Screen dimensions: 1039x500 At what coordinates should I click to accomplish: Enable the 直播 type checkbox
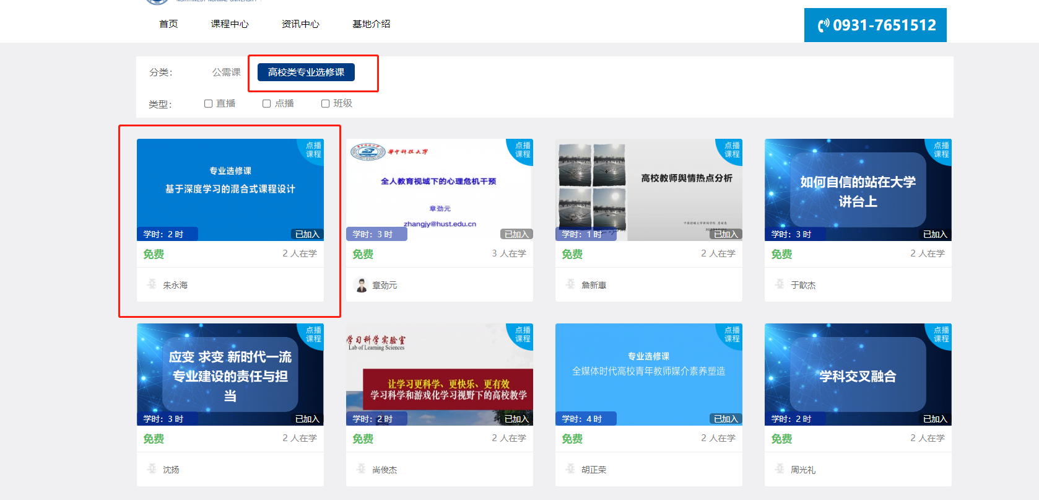(209, 103)
